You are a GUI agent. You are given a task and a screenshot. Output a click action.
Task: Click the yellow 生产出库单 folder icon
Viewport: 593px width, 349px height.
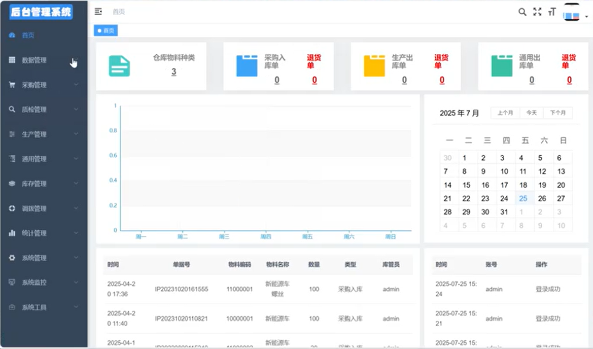pos(374,65)
